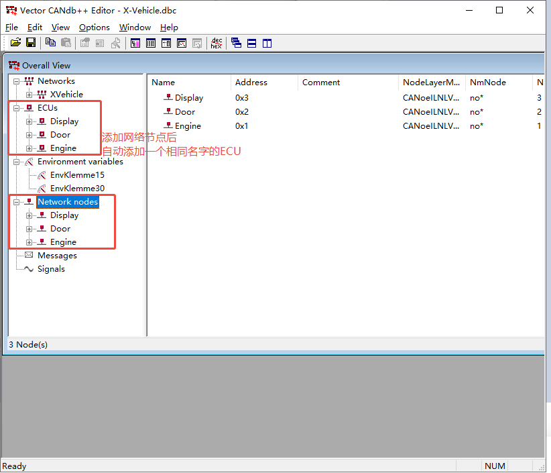The height and width of the screenshot is (473, 551).
Task: Collapse the Networks tree node
Action: (x=17, y=81)
